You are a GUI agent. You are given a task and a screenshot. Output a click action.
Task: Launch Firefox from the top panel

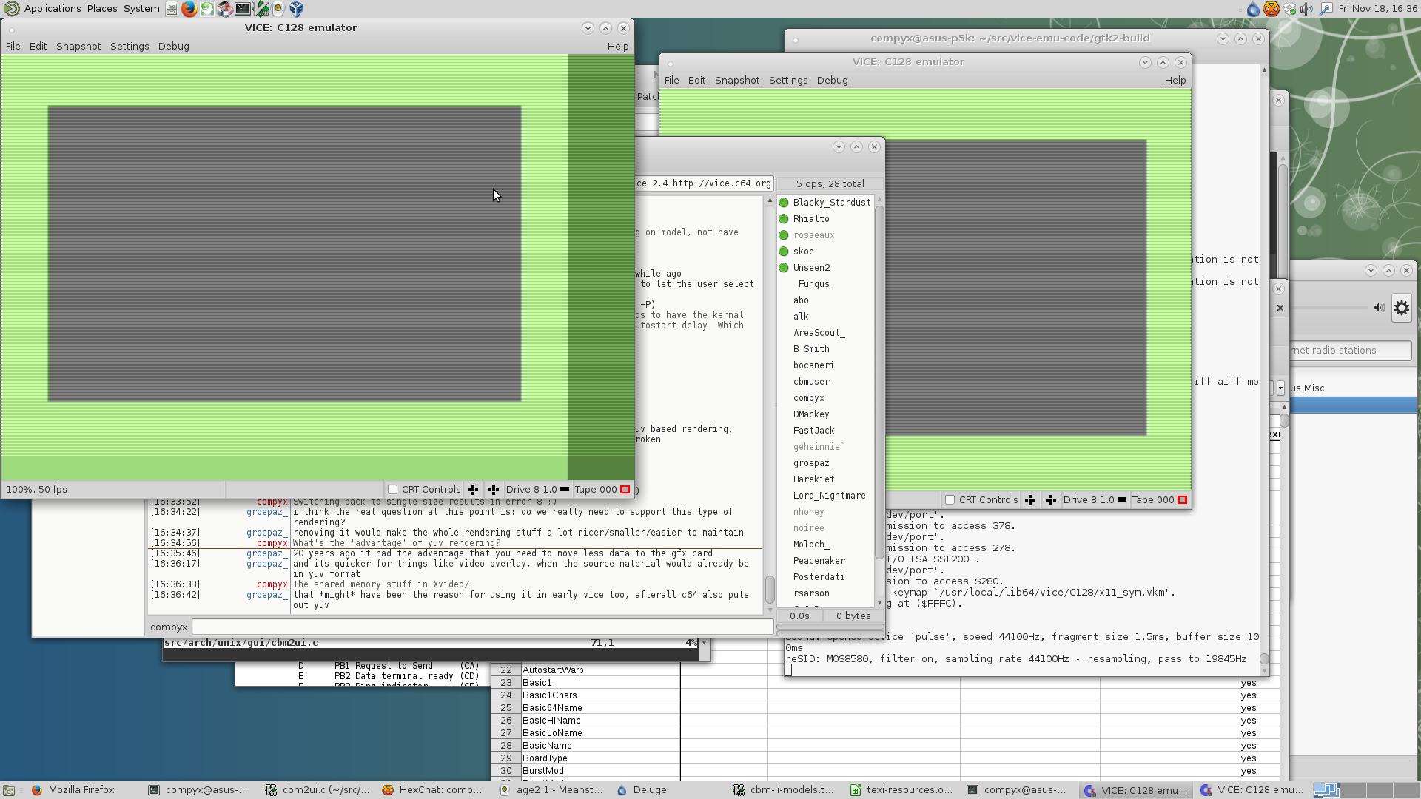pyautogui.click(x=189, y=9)
